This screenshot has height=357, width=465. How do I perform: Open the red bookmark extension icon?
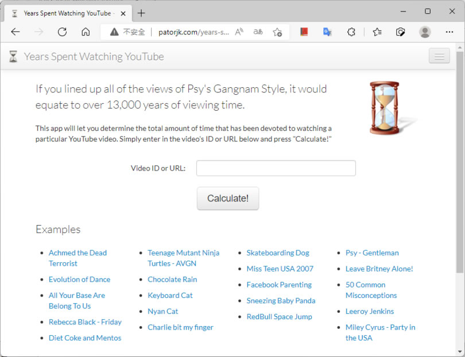(304, 32)
